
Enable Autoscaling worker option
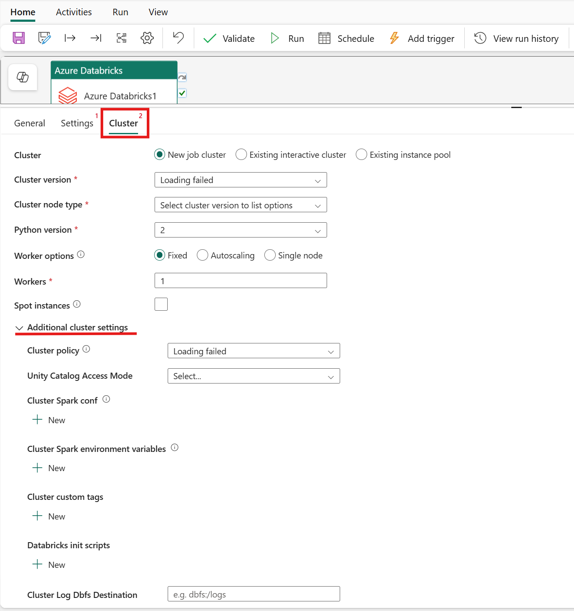202,255
